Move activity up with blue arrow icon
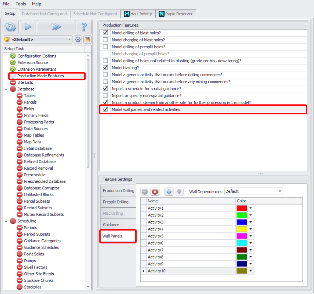The width and height of the screenshot is (314, 294). point(169,192)
